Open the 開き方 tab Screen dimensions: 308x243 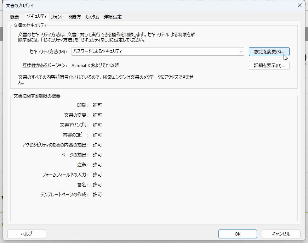click(x=75, y=17)
